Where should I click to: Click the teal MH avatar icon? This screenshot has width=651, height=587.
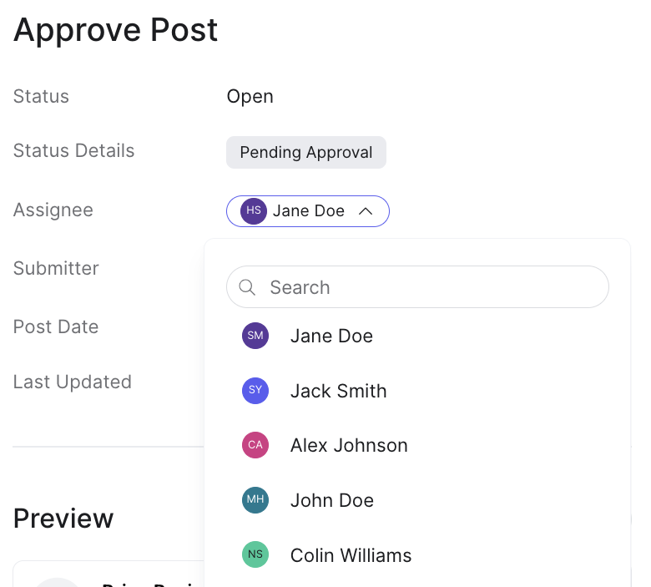(255, 500)
